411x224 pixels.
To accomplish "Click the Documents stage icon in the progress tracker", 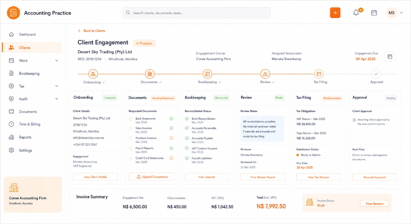I will (150, 74).
